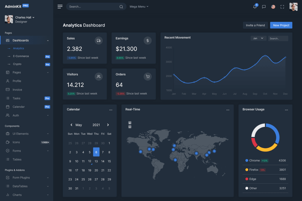This screenshot has height=201, width=302.
Task: Click the language flag icon
Action: (273, 7)
